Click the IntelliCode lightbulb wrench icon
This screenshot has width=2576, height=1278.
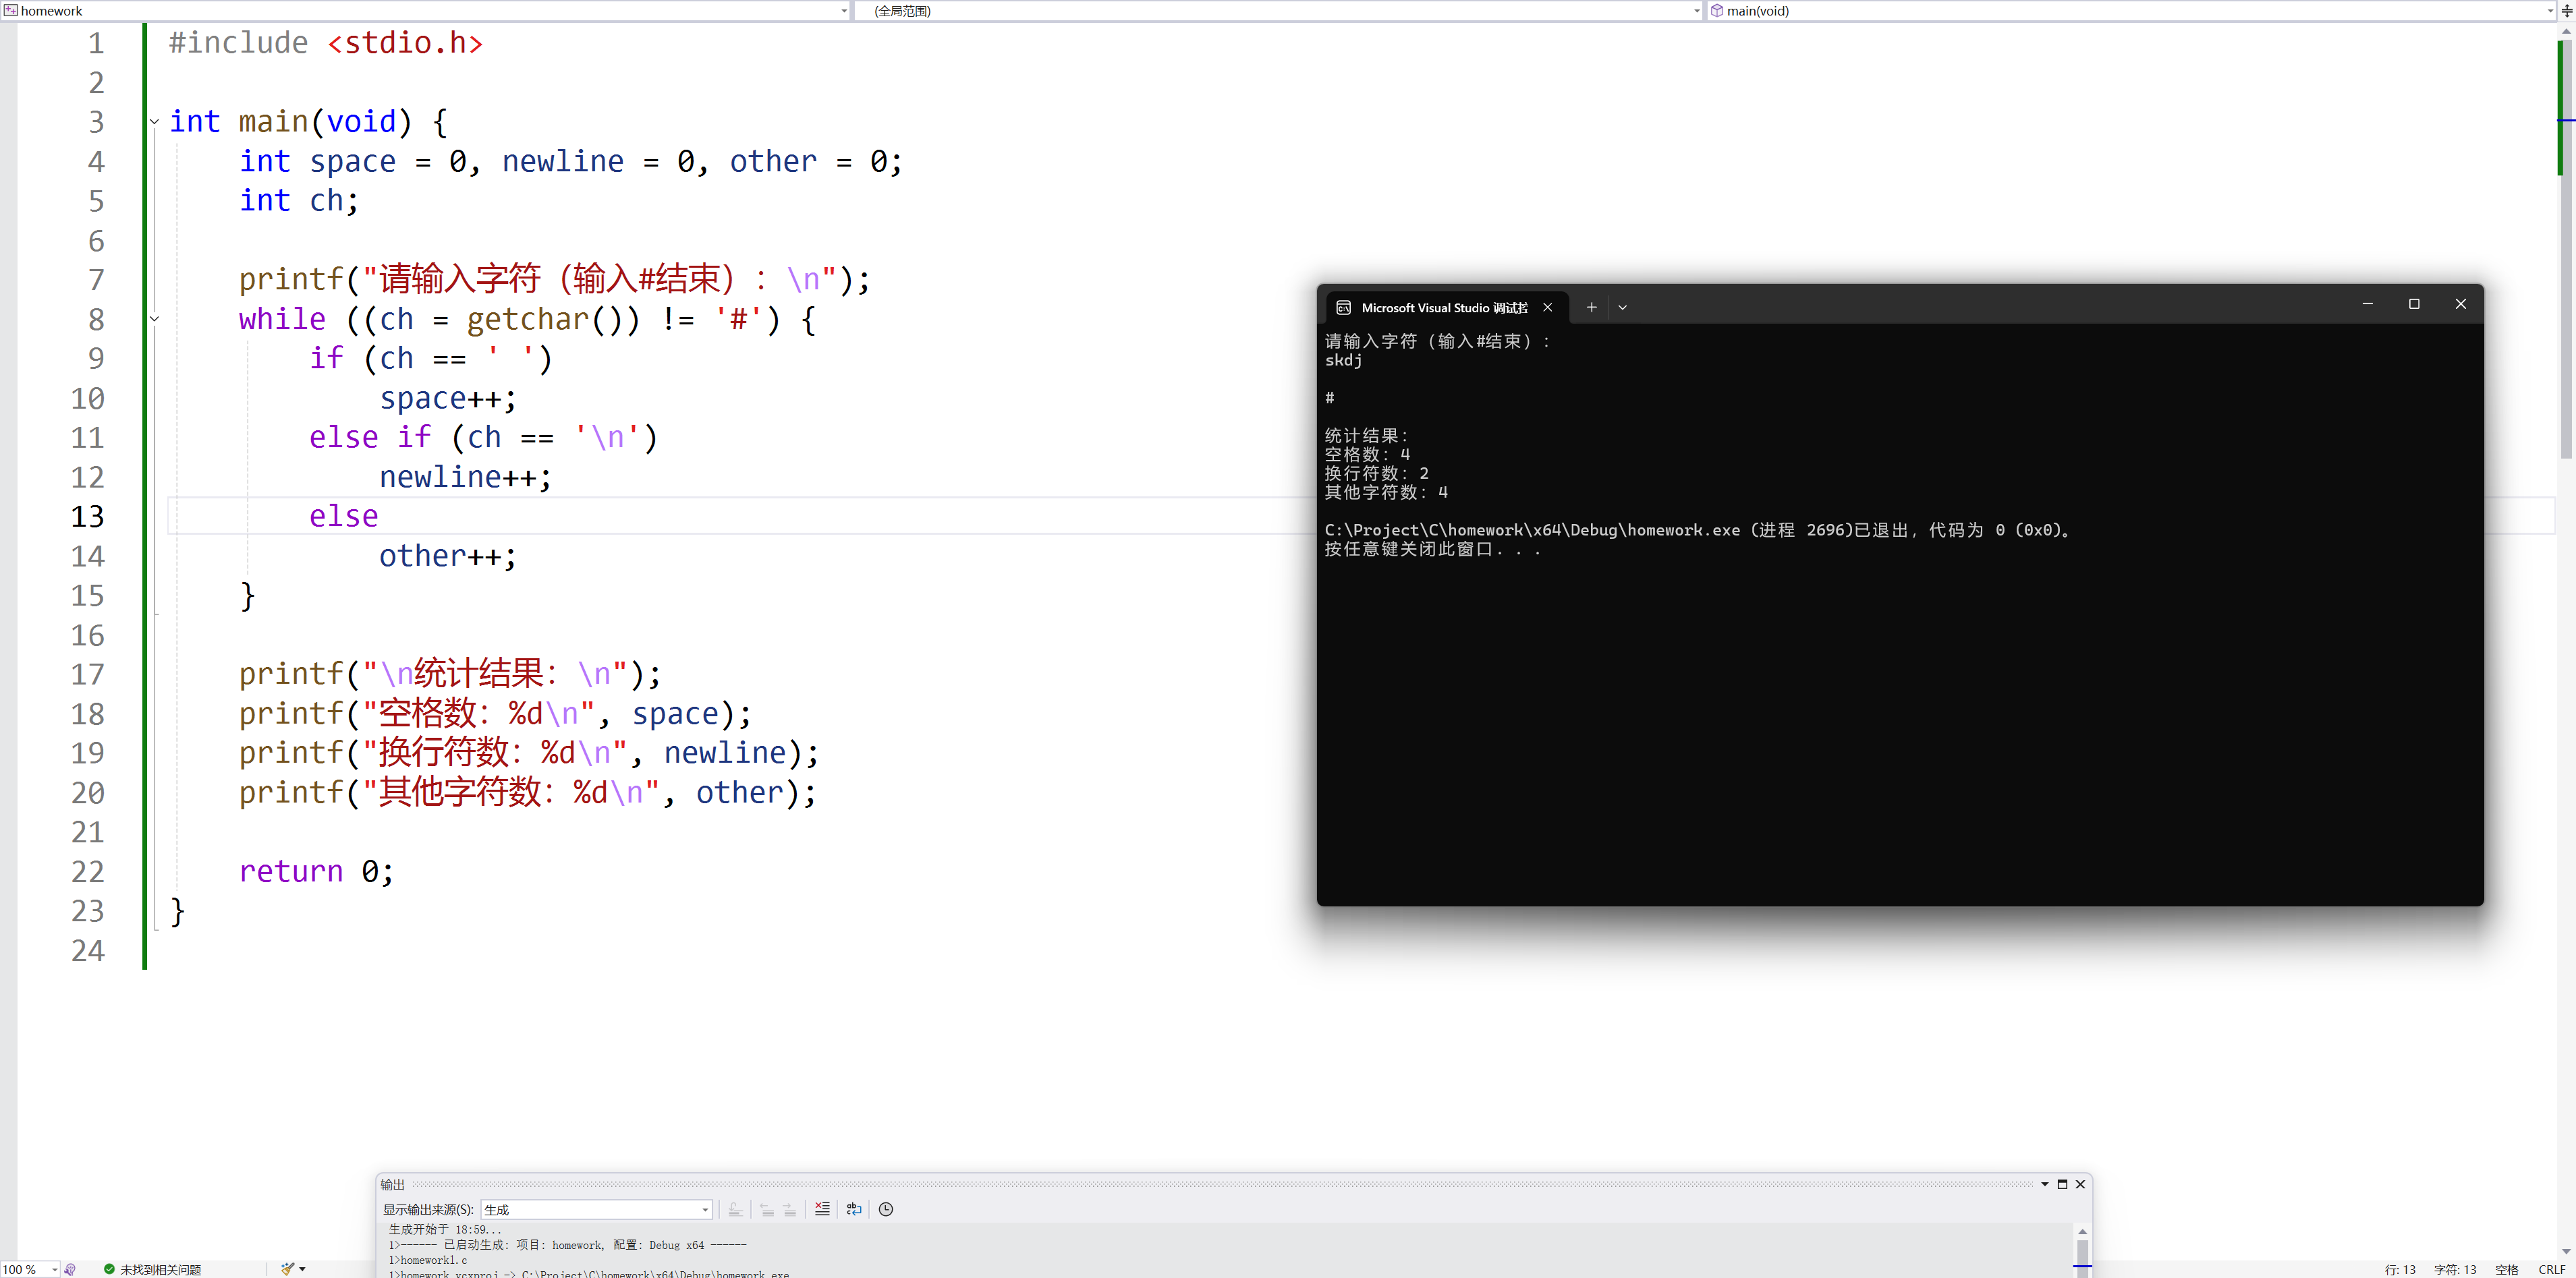[70, 1269]
